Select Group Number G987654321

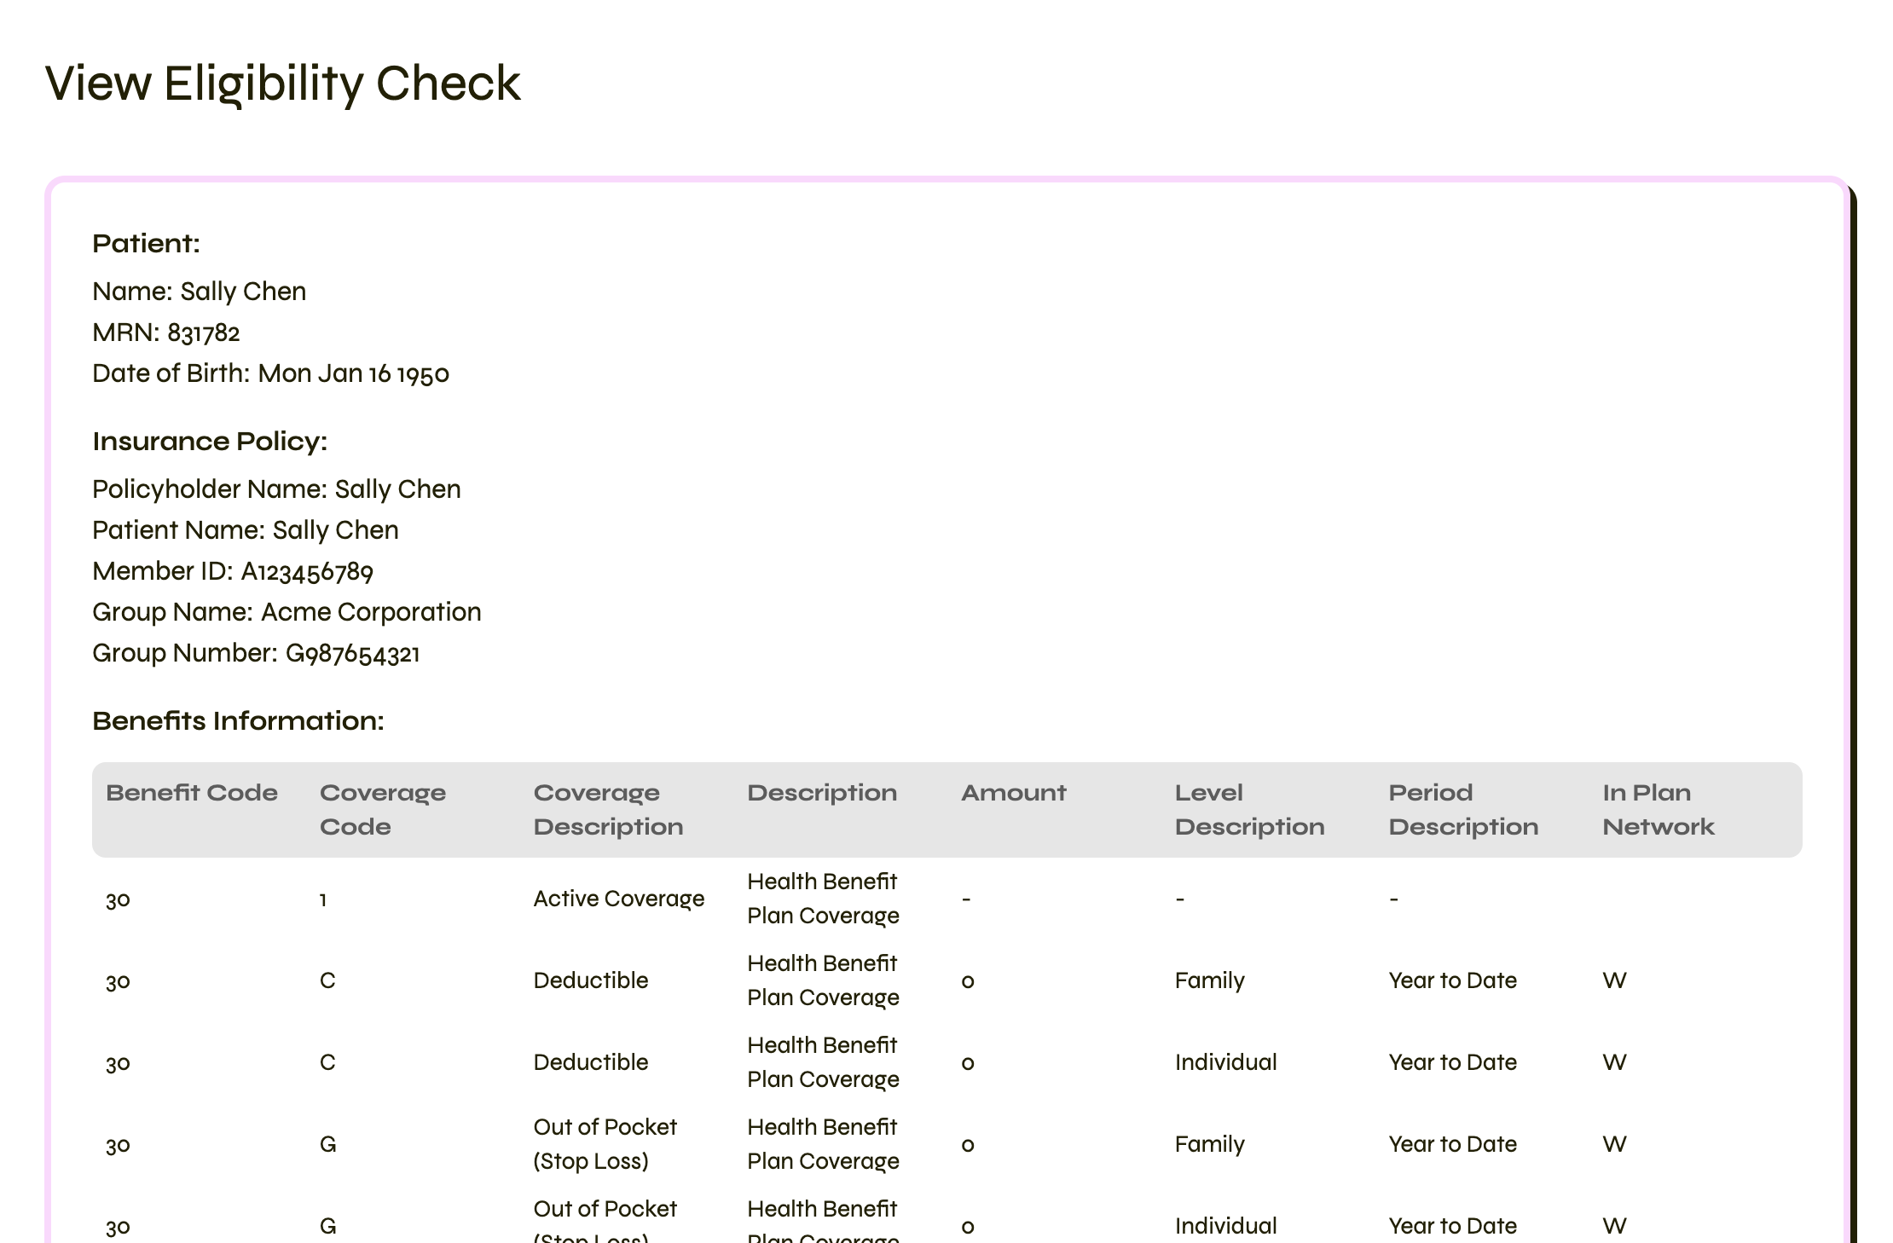256,653
